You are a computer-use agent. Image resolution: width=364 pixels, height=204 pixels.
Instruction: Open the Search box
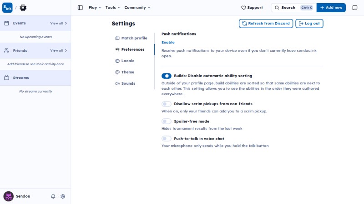point(293,8)
